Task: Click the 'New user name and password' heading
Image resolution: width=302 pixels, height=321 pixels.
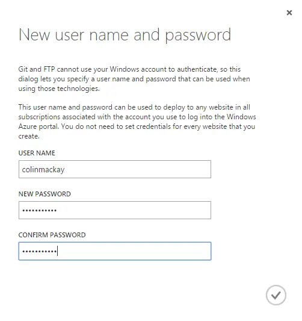Action: 125,35
